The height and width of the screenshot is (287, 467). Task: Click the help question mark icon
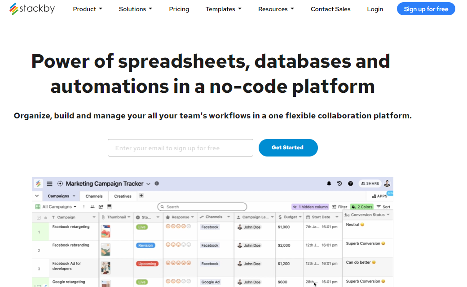pos(351,183)
